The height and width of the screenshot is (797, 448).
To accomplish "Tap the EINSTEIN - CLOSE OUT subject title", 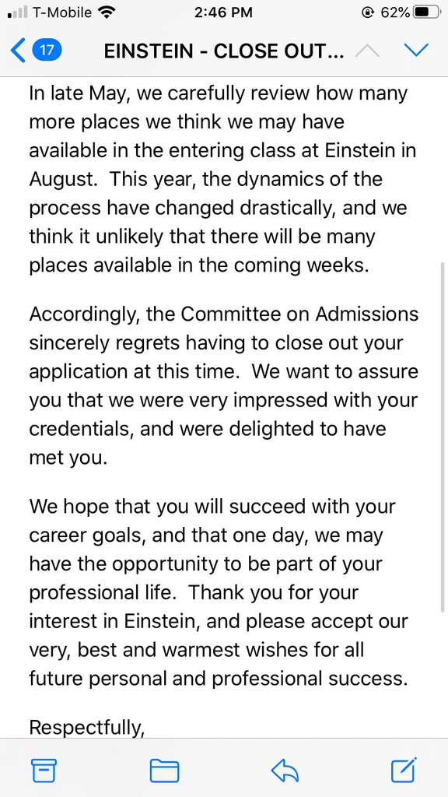I will (224, 51).
